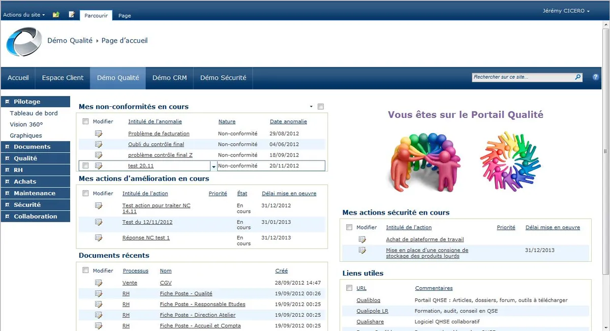Edit the 'Réponse NC test 1' item icon
The height and width of the screenshot is (331, 610).
click(x=99, y=238)
